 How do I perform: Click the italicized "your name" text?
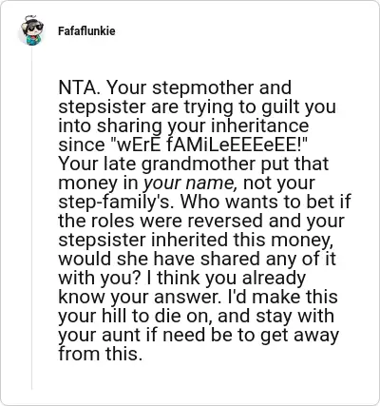point(190,184)
